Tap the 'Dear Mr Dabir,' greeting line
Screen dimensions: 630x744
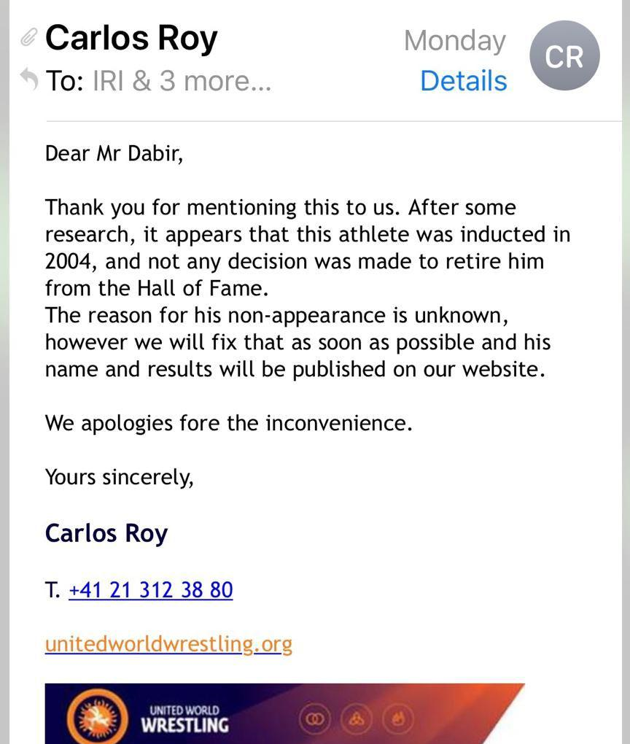pos(114,153)
